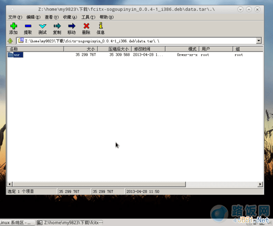
Task: Sort by Name (名称) column header
Action: point(36,49)
